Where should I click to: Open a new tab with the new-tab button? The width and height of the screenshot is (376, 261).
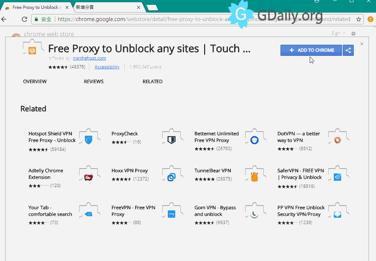(152, 8)
